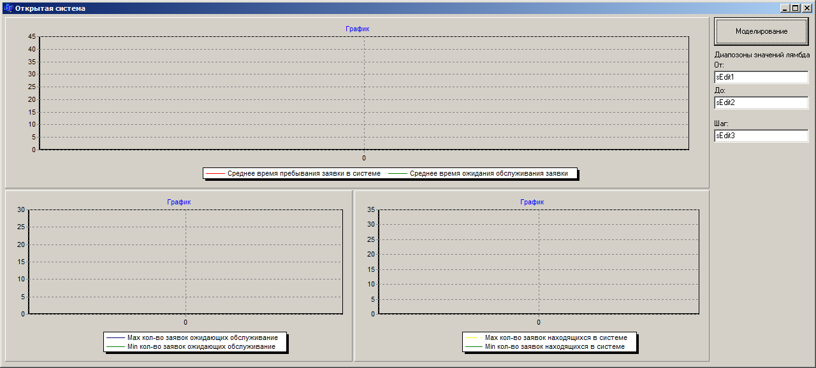Screen dimensions: 816x368
Task: Click the bottom-right chart's 'График' title
Action: click(x=532, y=202)
